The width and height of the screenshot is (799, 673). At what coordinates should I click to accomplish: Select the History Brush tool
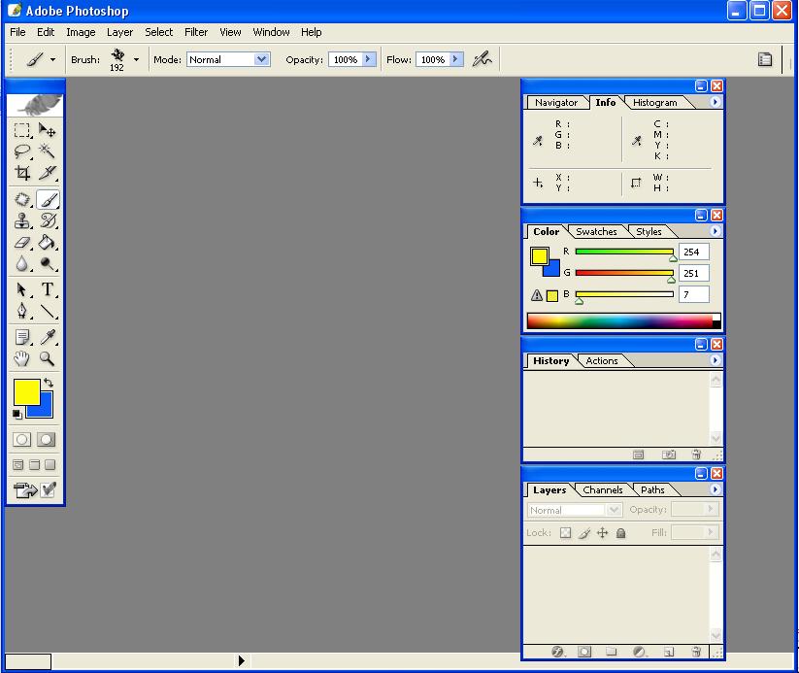pyautogui.click(x=47, y=220)
